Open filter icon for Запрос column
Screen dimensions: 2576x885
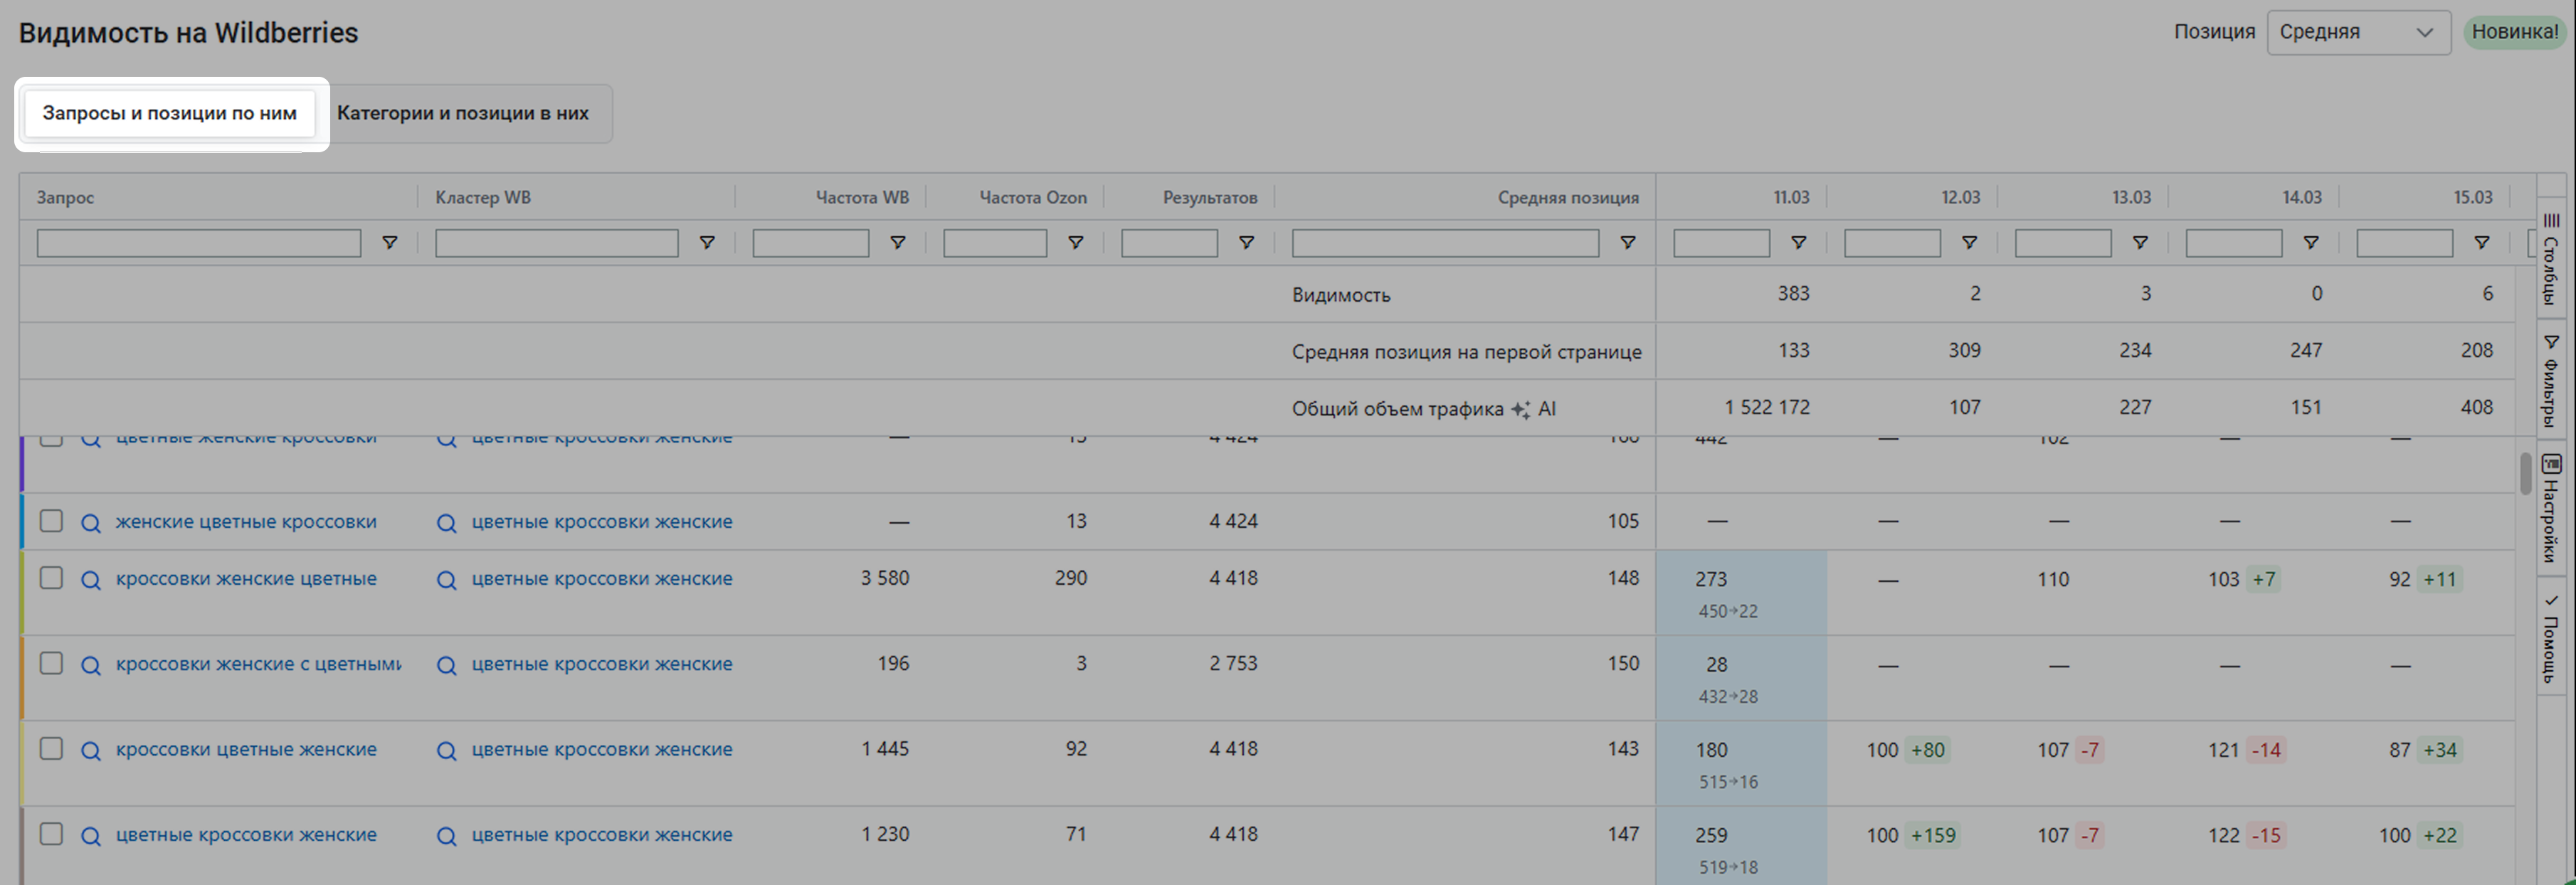coord(390,243)
